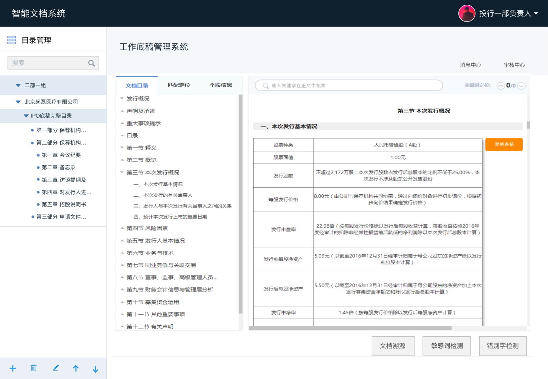Viewport: 548px width, 379px height.
Task: Toggle the 第一节 释义 outline arrow
Action: click(122, 148)
